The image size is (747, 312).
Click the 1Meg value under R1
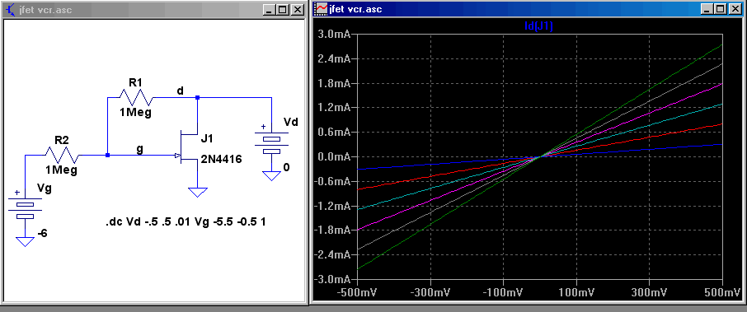pyautogui.click(x=136, y=113)
